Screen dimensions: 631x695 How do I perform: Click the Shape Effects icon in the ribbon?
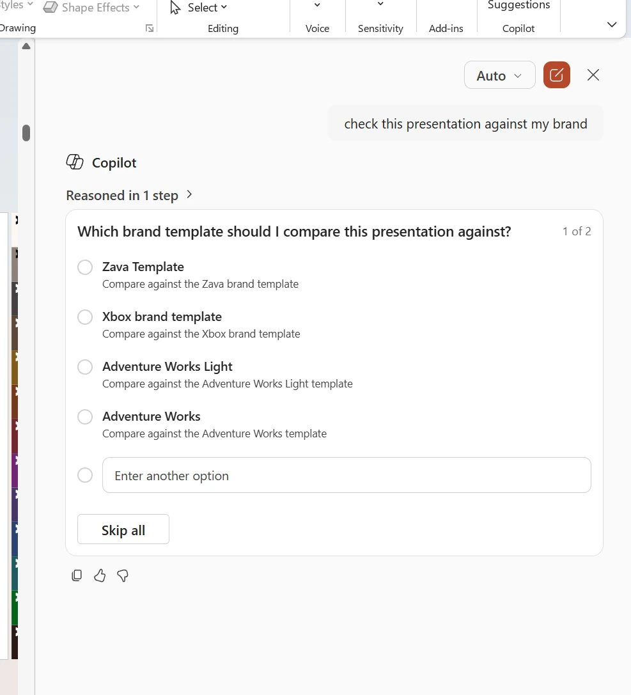(51, 8)
